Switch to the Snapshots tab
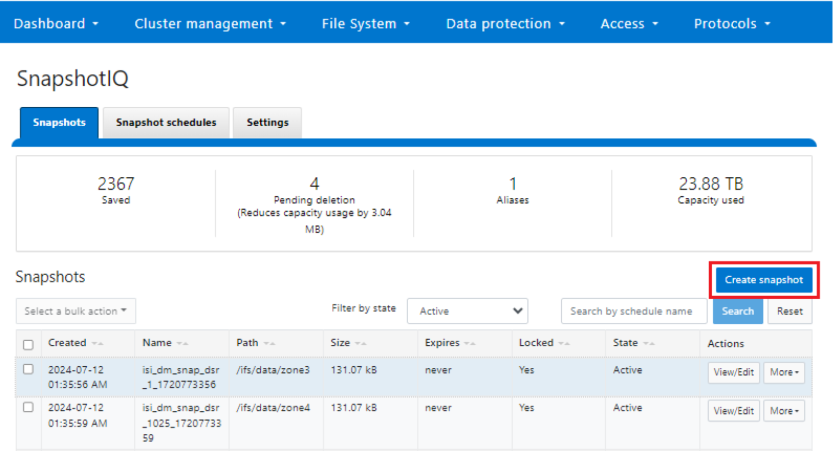 coord(59,123)
